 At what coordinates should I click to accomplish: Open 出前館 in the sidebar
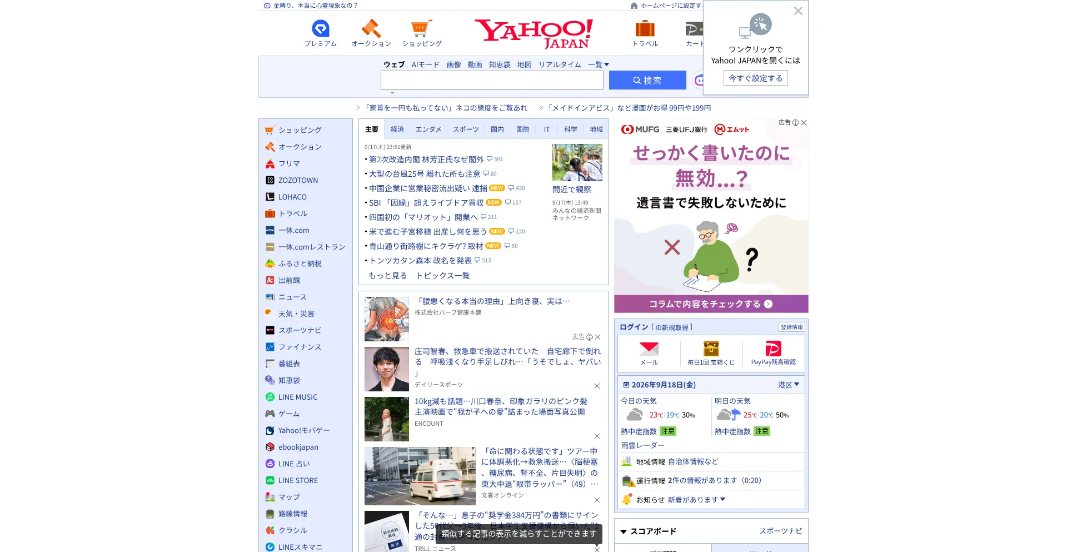point(289,280)
